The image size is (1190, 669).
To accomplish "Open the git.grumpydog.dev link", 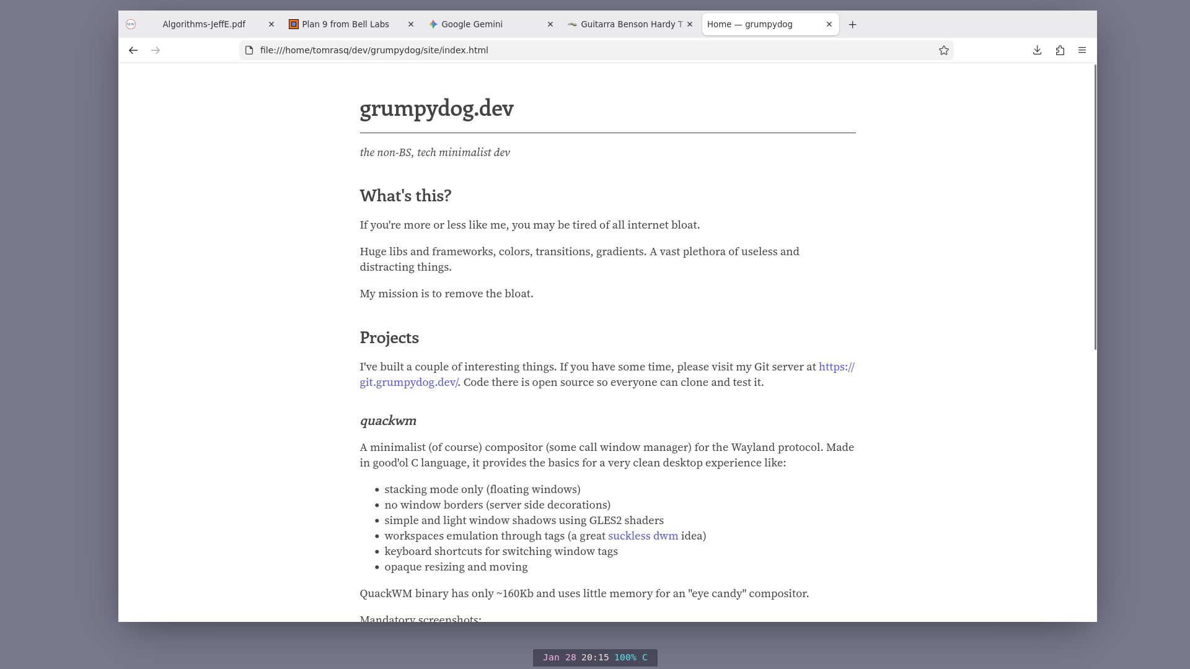I will coord(408,382).
